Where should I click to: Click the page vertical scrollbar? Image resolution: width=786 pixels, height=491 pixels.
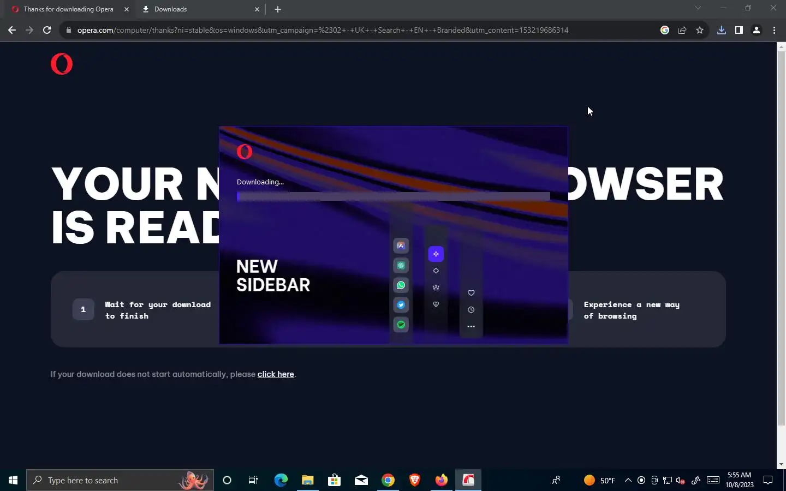781,239
